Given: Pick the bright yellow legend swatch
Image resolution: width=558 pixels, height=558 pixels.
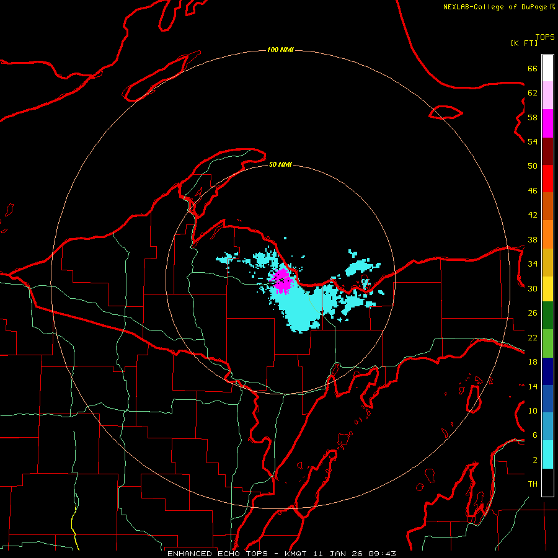Looking at the screenshot, I should 547,288.
